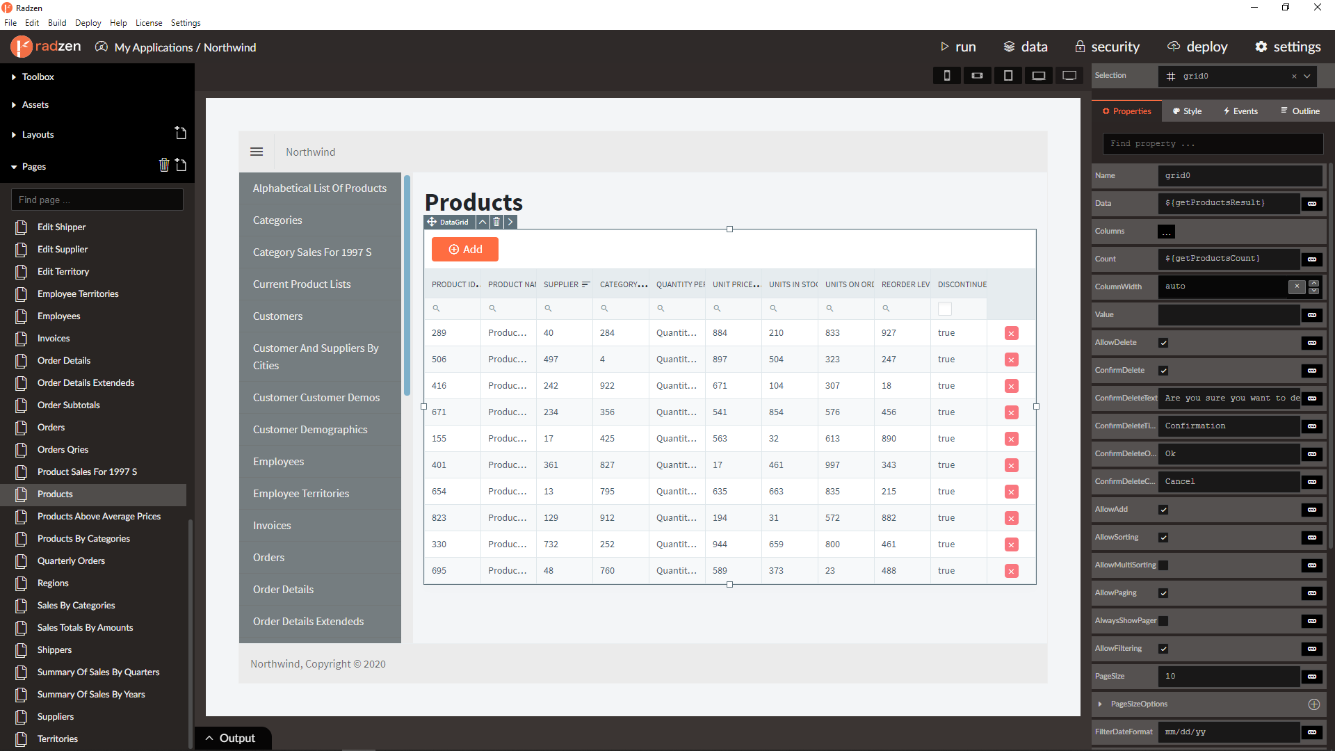The image size is (1335, 751).
Task: Click the orange Add button
Action: click(465, 249)
